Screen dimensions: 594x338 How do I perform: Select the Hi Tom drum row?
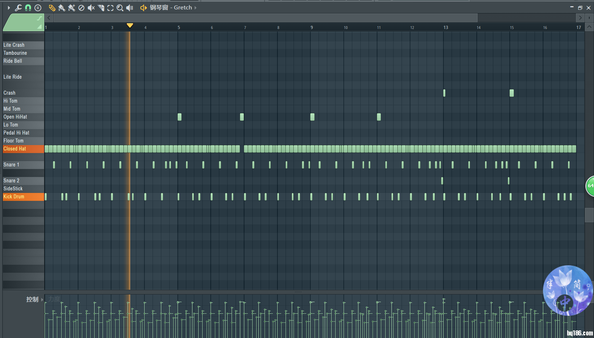(23, 101)
